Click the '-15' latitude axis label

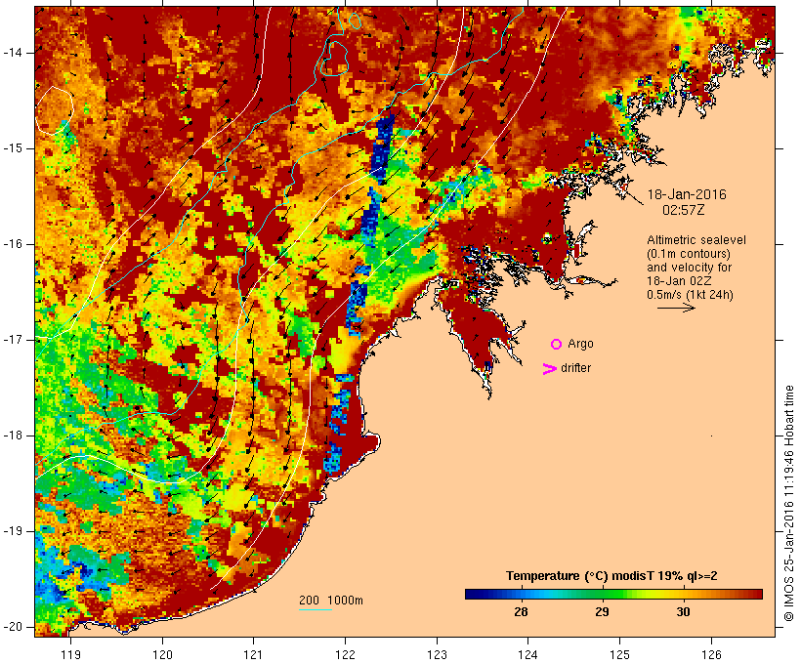pyautogui.click(x=12, y=148)
